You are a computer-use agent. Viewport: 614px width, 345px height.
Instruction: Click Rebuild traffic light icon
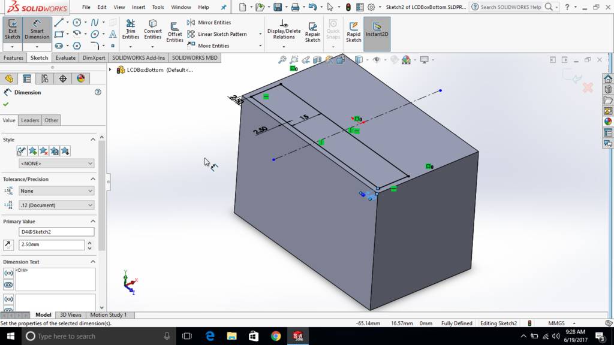pyautogui.click(x=348, y=7)
